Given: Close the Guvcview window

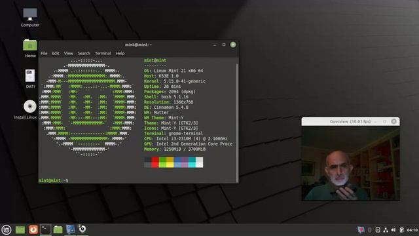Looking at the screenshot, I should point(394,121).
